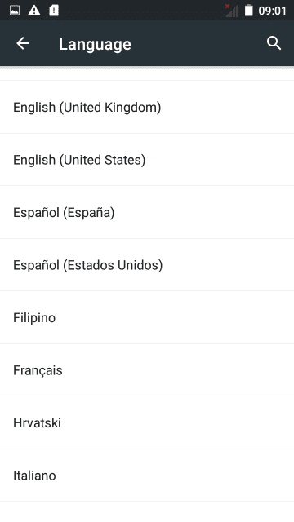The image size is (294, 522).
Task: Tap the battery status icon
Action: tap(248, 11)
